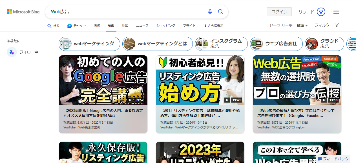356x163 pixels.
Task: Click the あなたに sidebar heading
Action: (x=14, y=41)
